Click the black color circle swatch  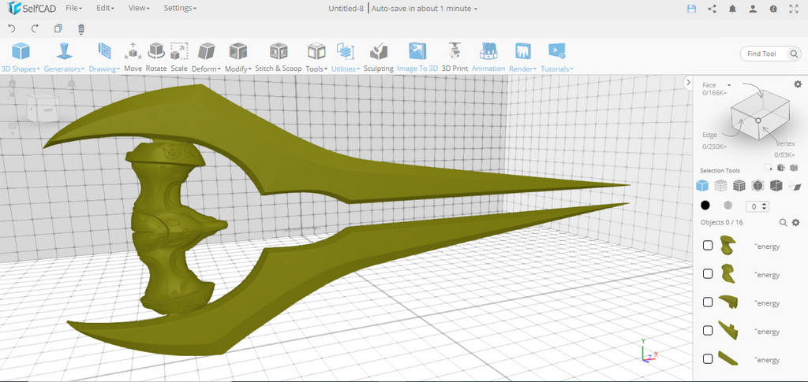click(705, 205)
